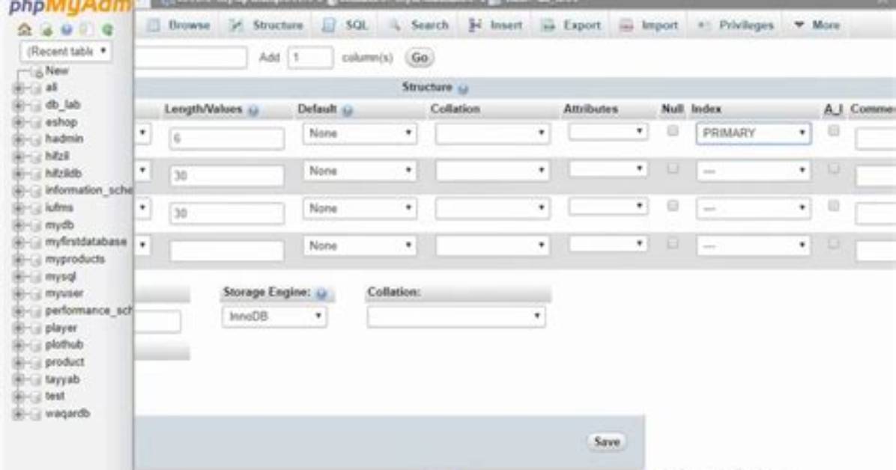This screenshot has width=896, height=470.
Task: Open the Export tab
Action: point(571,25)
